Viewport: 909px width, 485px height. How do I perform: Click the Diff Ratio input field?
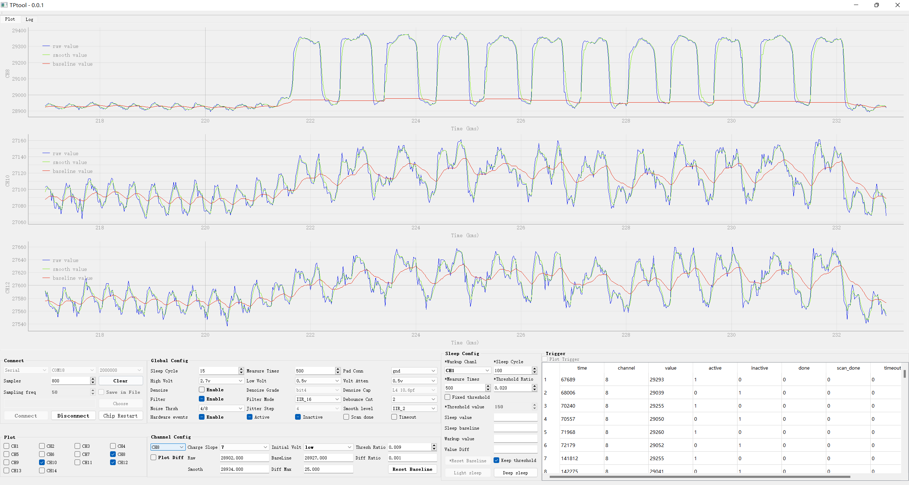pyautogui.click(x=412, y=458)
